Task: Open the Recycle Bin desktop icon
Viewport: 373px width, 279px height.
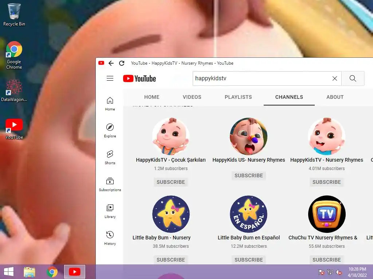Action: coord(14,15)
